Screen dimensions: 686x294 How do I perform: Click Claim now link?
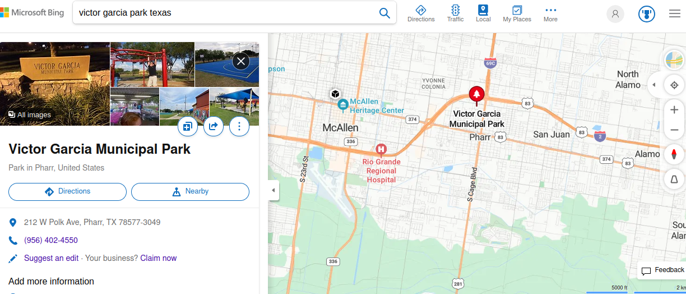tap(159, 258)
